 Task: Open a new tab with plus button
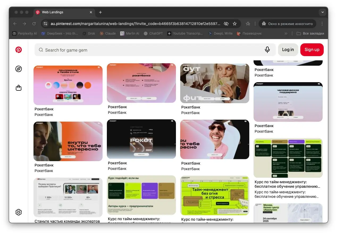[100, 12]
